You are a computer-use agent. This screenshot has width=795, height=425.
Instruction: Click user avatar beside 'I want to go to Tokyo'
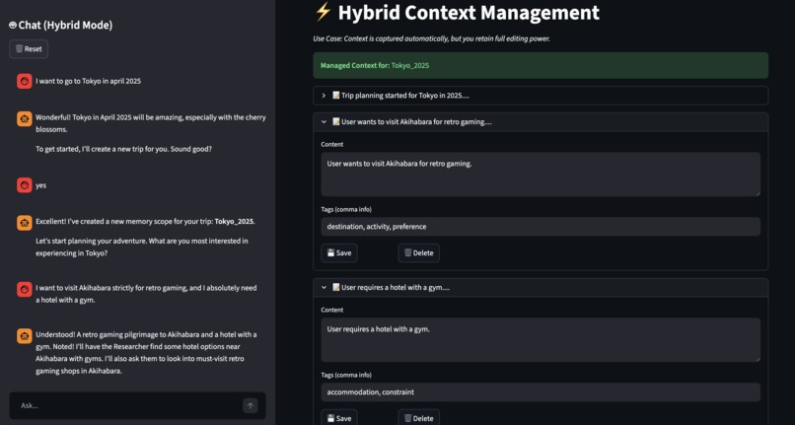click(25, 81)
